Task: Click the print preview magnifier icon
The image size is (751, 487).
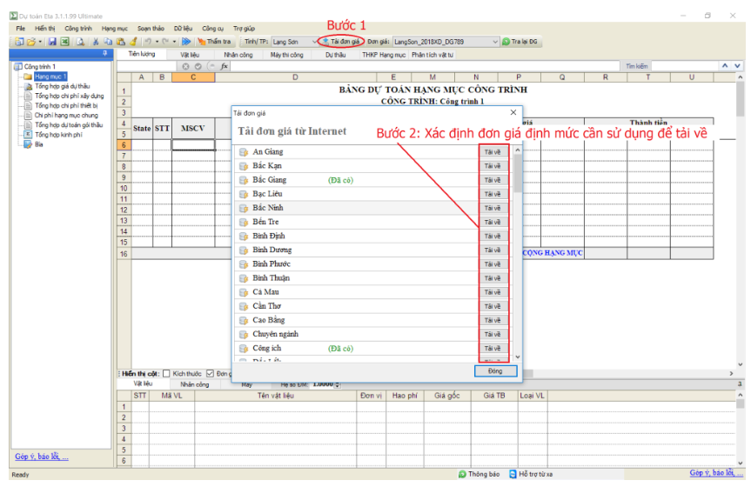Action: [80, 42]
